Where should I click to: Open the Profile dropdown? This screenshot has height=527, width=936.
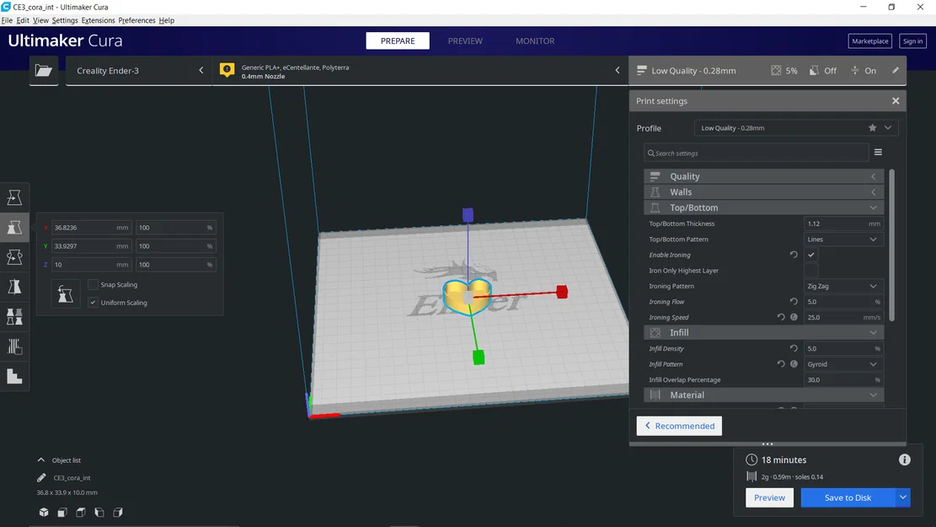[795, 128]
